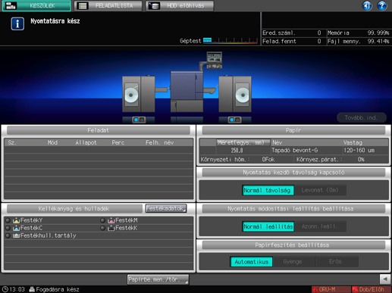Open Papírbe.men./tör. button
Image resolution: width=392 pixels, height=293 pixels.
click(158, 279)
